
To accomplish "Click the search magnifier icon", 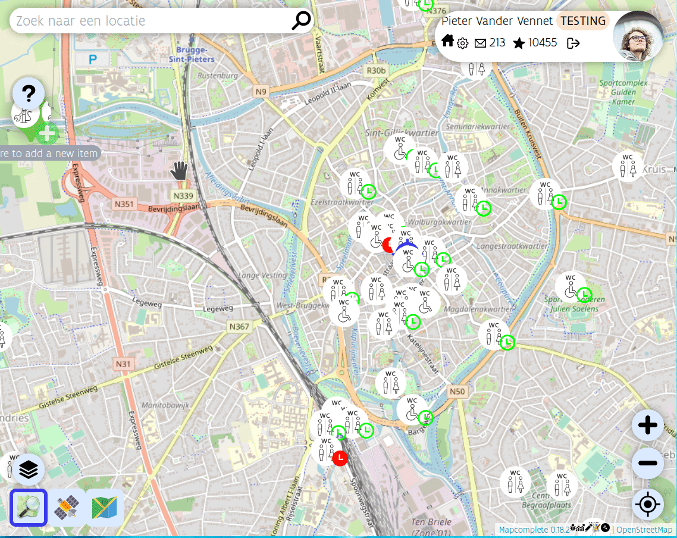I will (302, 21).
